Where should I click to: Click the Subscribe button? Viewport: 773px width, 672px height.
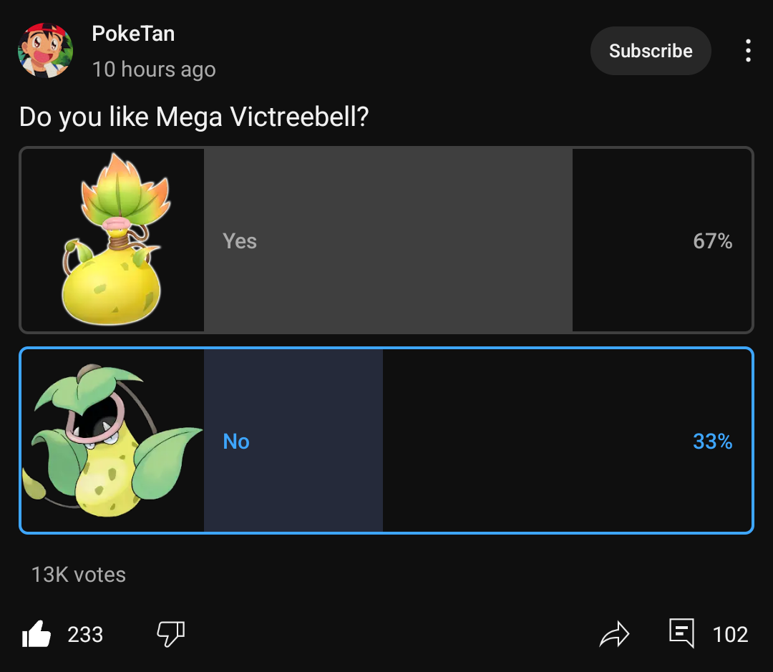coord(651,51)
